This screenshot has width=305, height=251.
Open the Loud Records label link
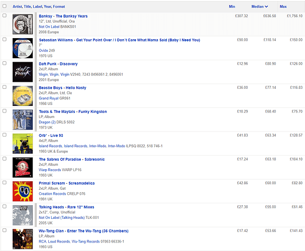(59, 241)
